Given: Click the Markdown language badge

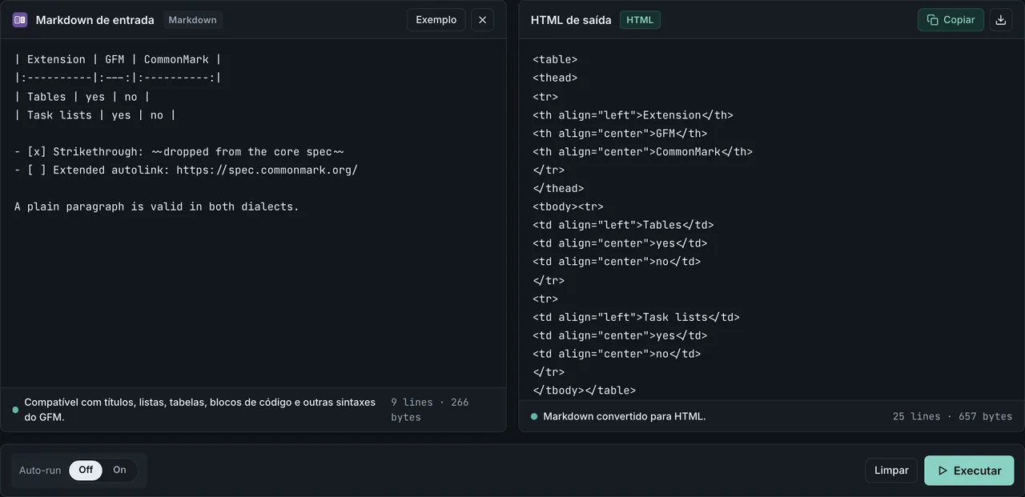Looking at the screenshot, I should pyautogui.click(x=192, y=20).
